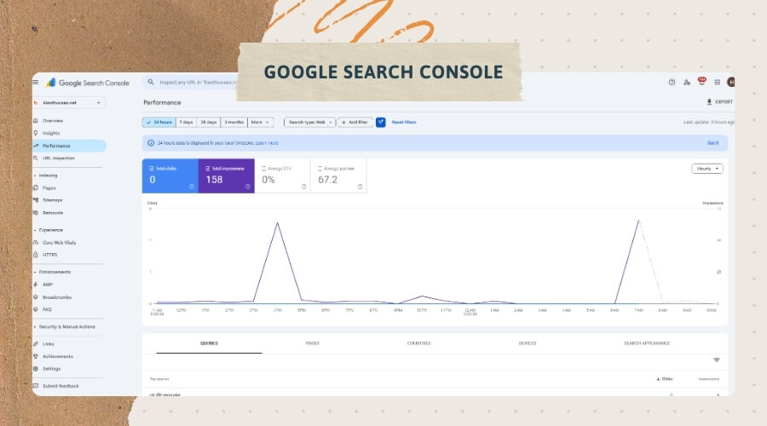
Task: Open the notifications bell icon
Action: click(x=702, y=82)
